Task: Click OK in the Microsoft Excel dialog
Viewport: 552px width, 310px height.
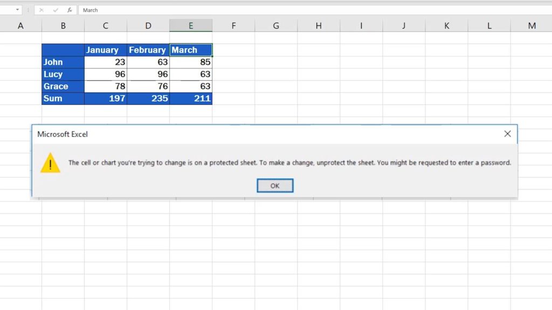Action: click(x=275, y=186)
